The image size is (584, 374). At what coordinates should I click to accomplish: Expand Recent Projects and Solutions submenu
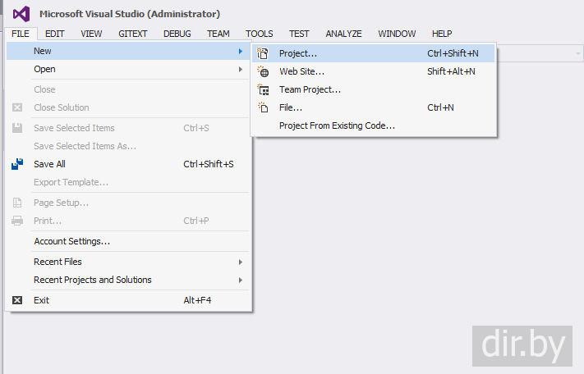(241, 280)
